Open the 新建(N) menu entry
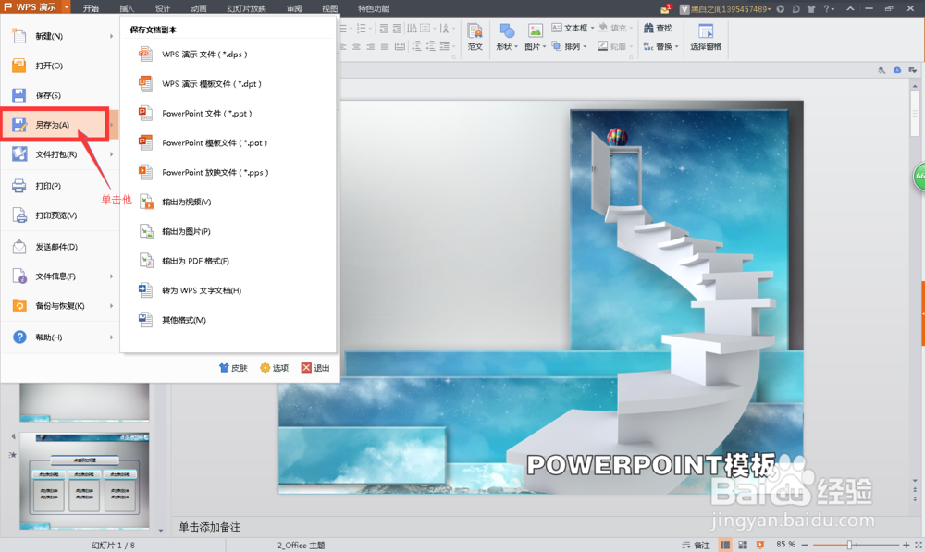The height and width of the screenshot is (552, 925). tap(59, 36)
